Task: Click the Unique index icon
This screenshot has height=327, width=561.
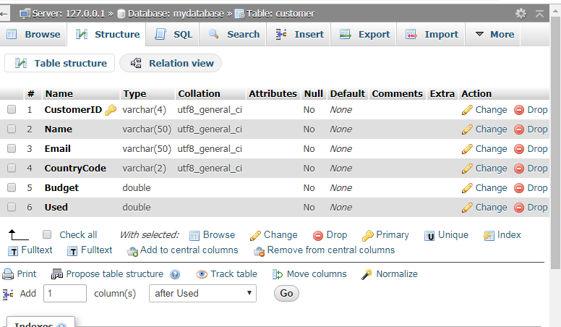Action: [x=429, y=235]
